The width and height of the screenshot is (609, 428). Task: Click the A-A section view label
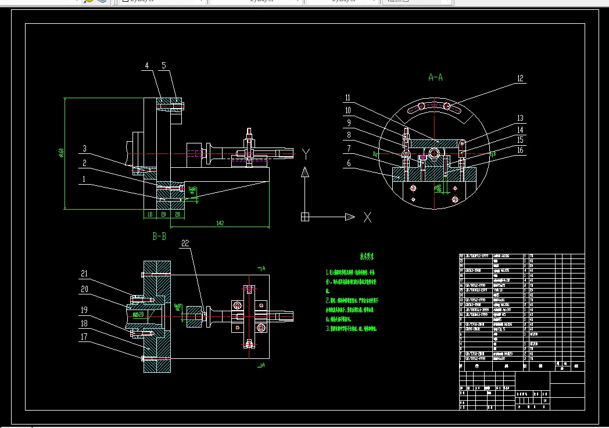(435, 77)
